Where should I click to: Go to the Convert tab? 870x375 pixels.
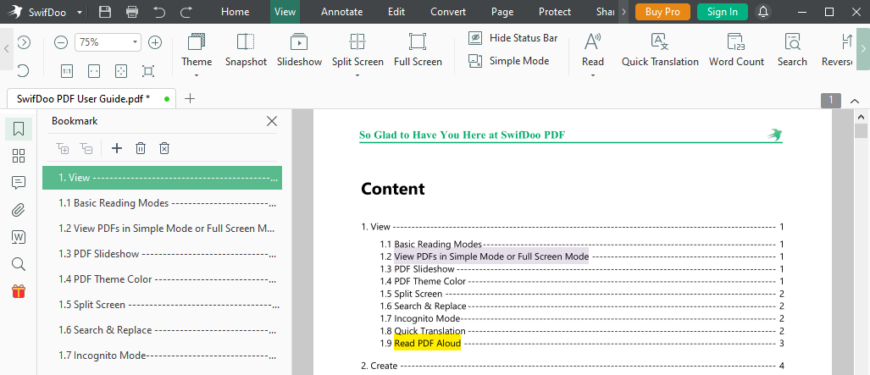point(448,12)
